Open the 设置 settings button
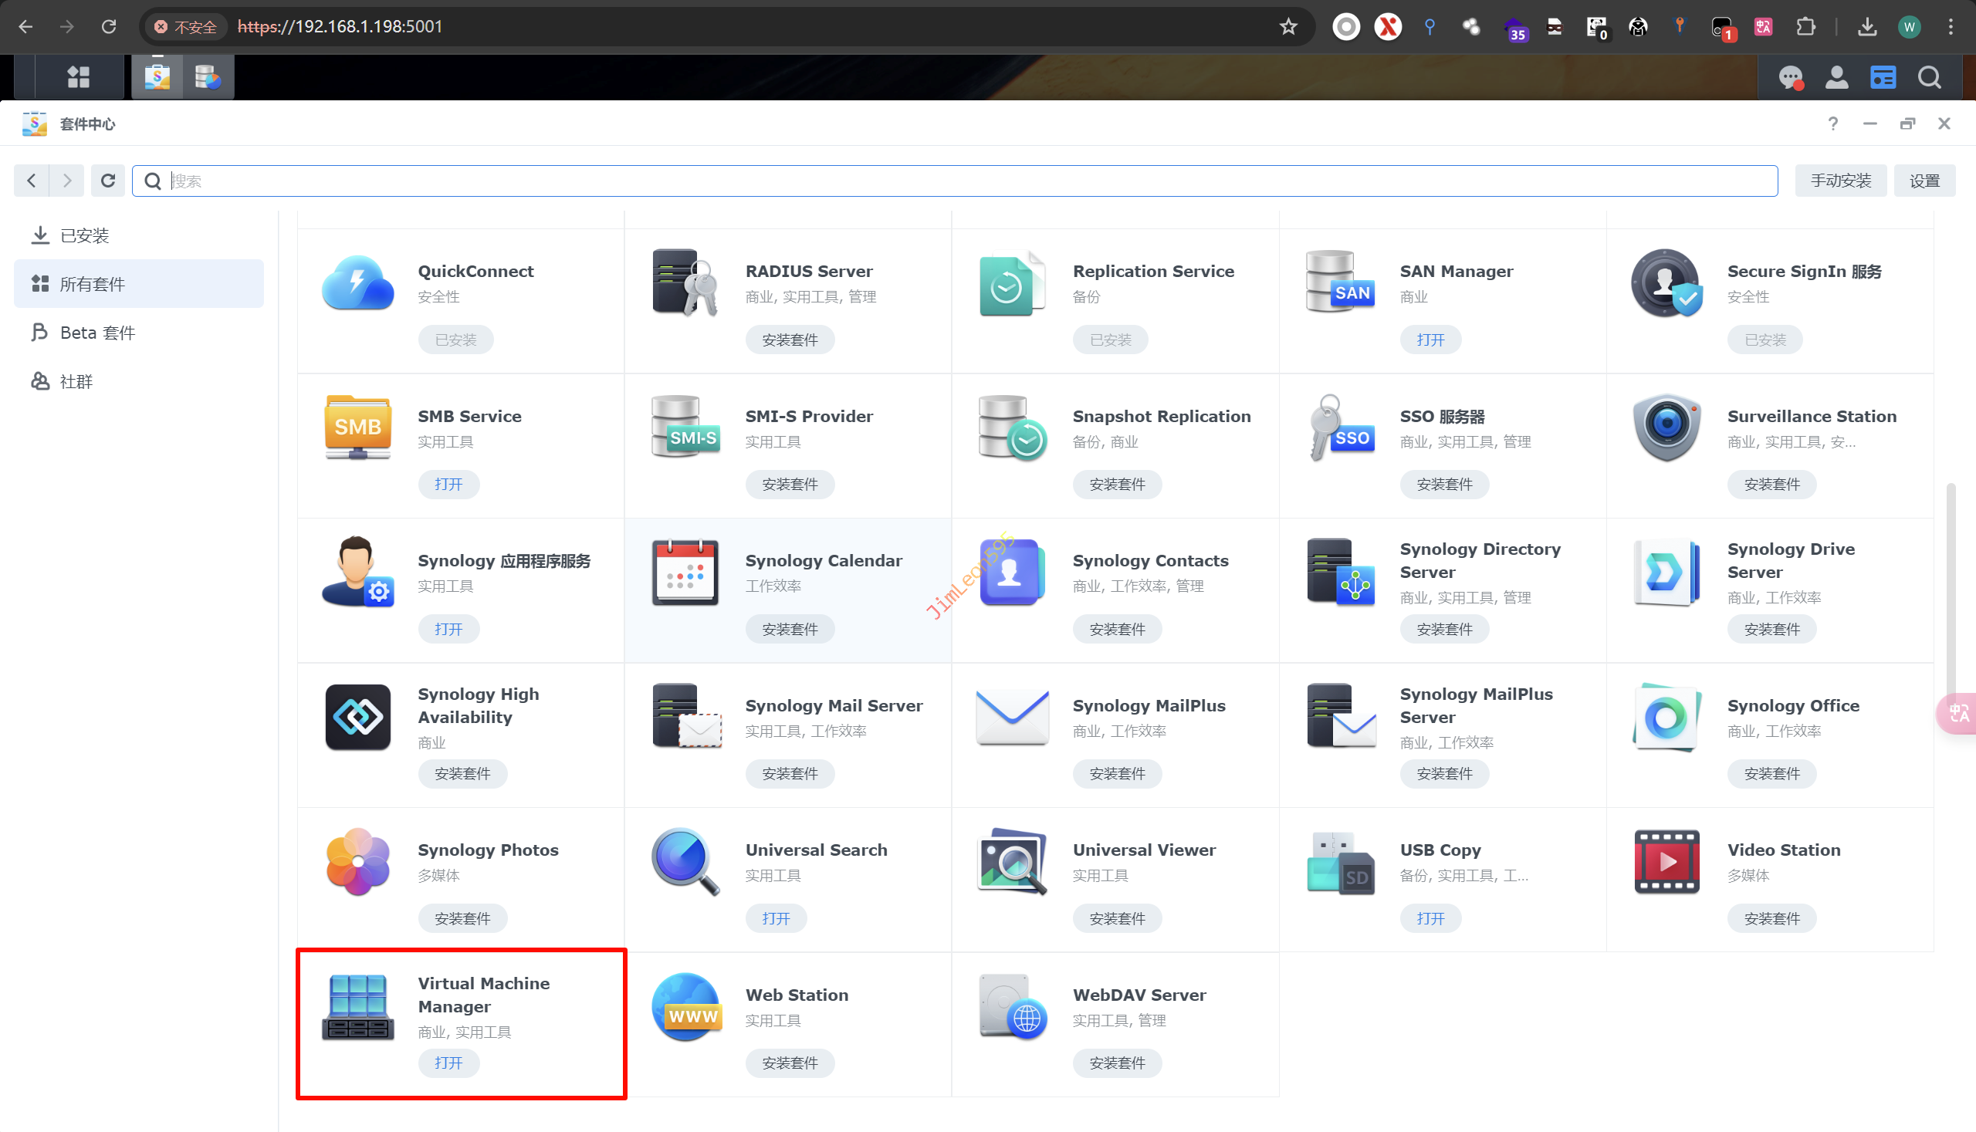 pos(1924,181)
